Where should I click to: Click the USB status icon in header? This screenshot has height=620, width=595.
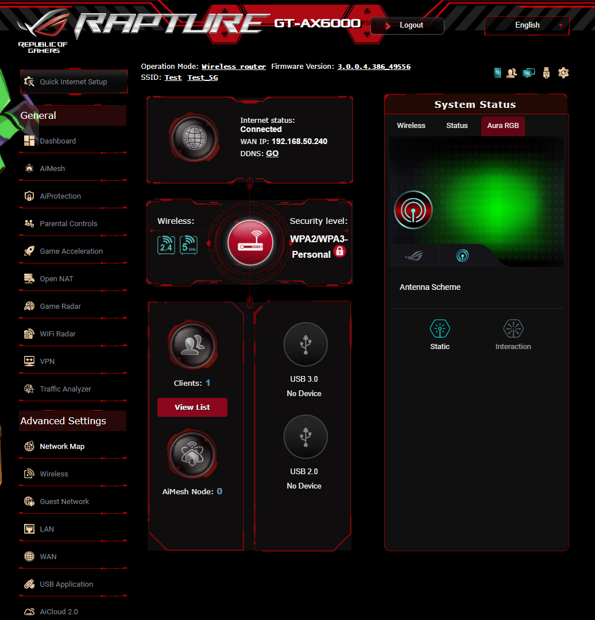tap(546, 73)
